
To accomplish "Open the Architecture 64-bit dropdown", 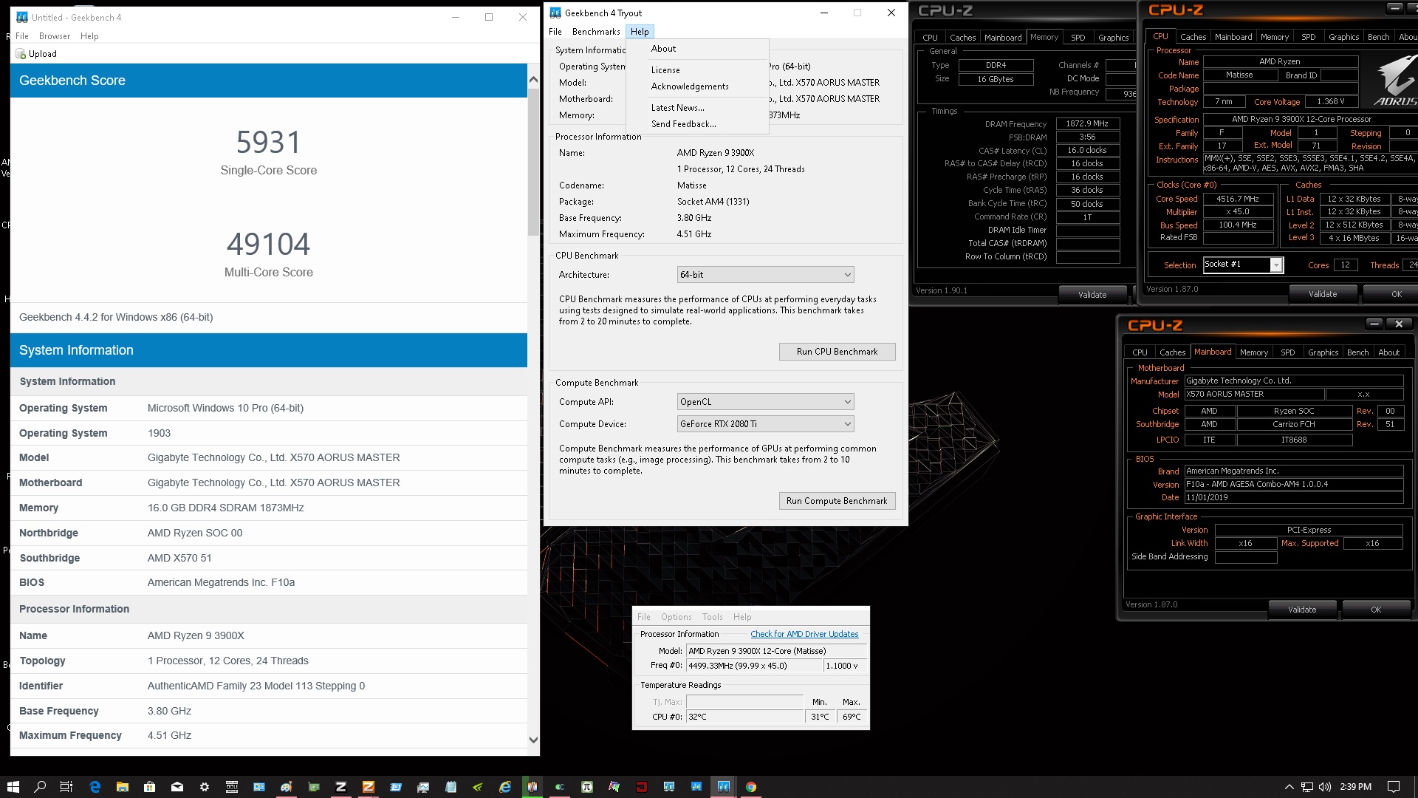I will [765, 275].
